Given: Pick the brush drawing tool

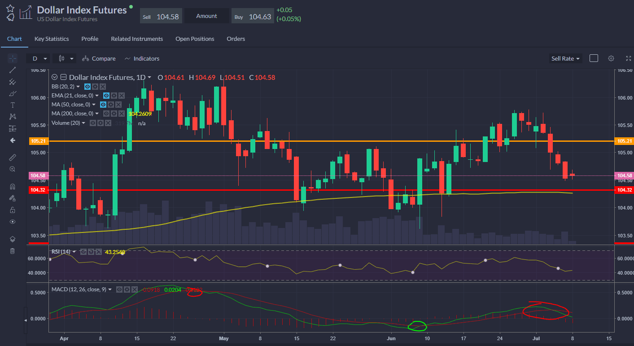Looking at the screenshot, I should tap(13, 93).
